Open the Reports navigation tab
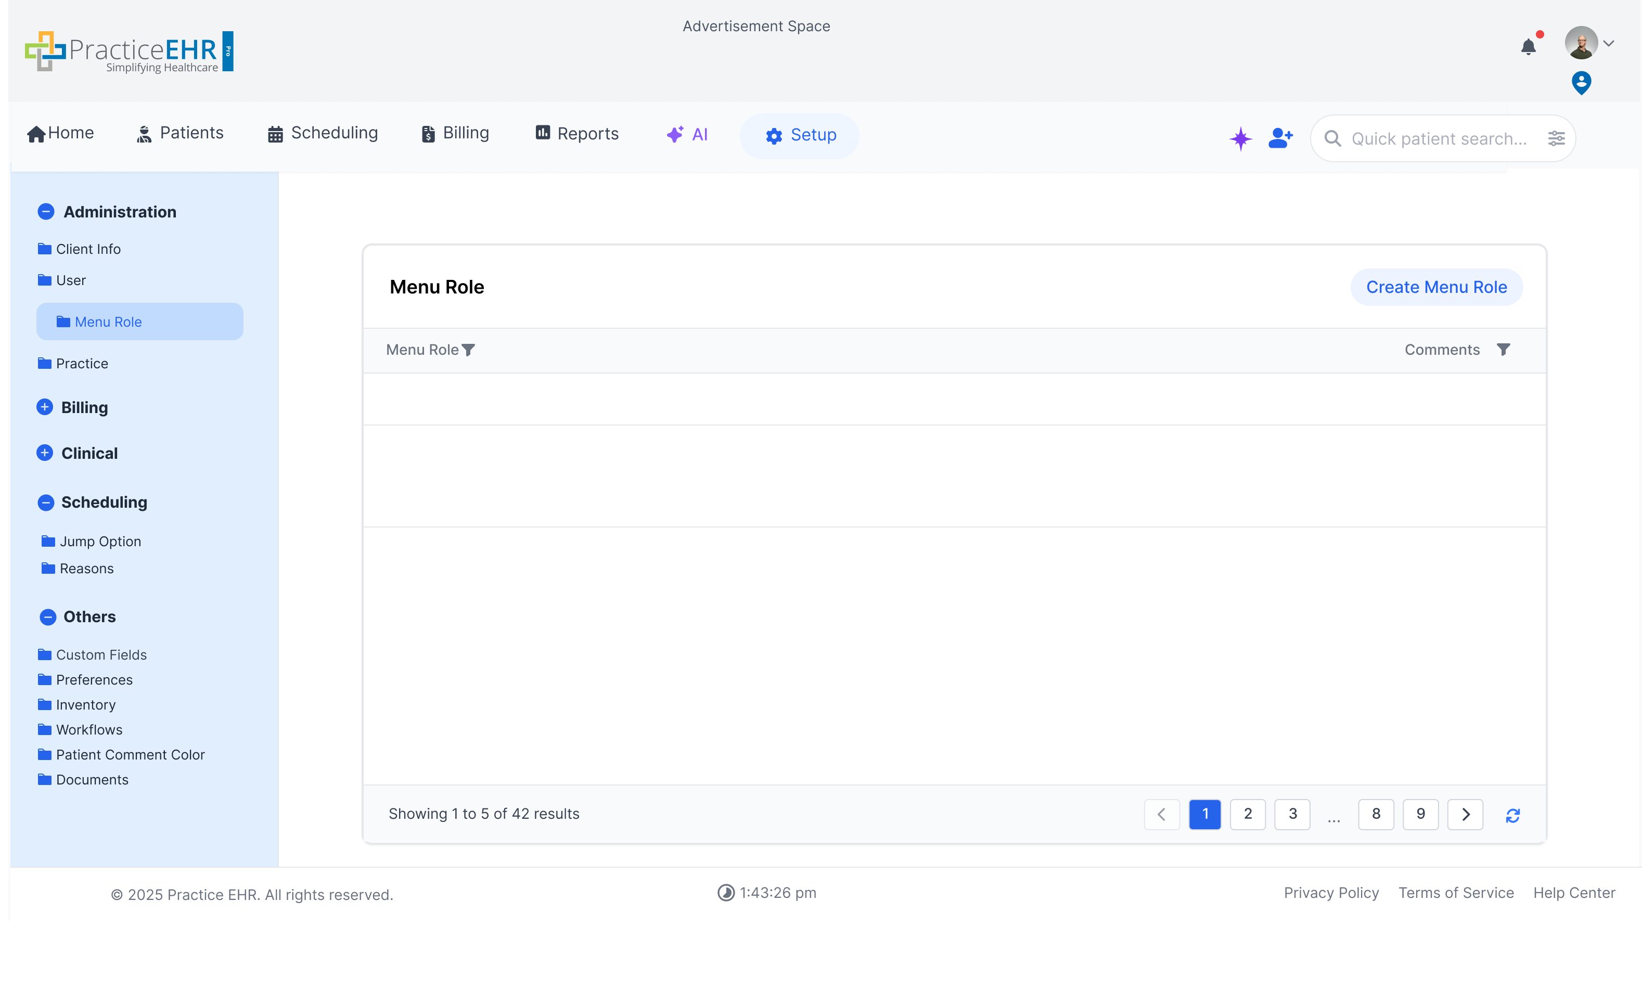The width and height of the screenshot is (1642, 1004). [x=577, y=134]
